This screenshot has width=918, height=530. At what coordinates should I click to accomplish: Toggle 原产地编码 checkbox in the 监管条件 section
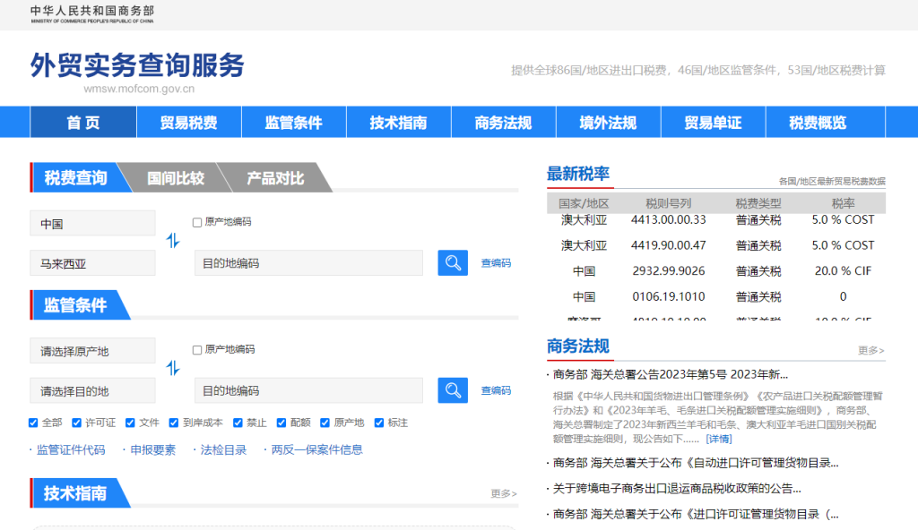[x=197, y=350]
